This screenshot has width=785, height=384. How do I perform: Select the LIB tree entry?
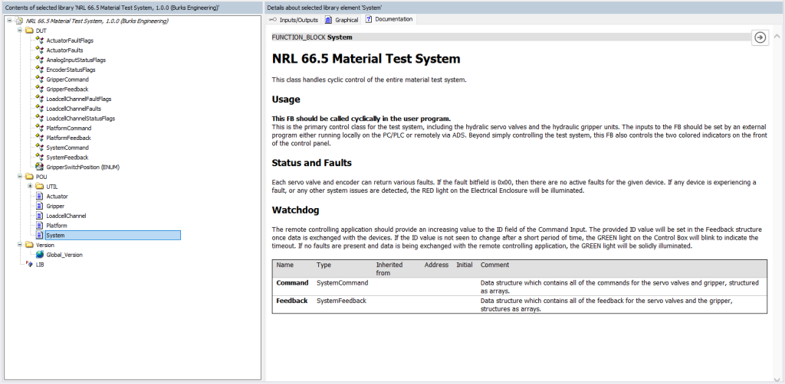(x=40, y=264)
